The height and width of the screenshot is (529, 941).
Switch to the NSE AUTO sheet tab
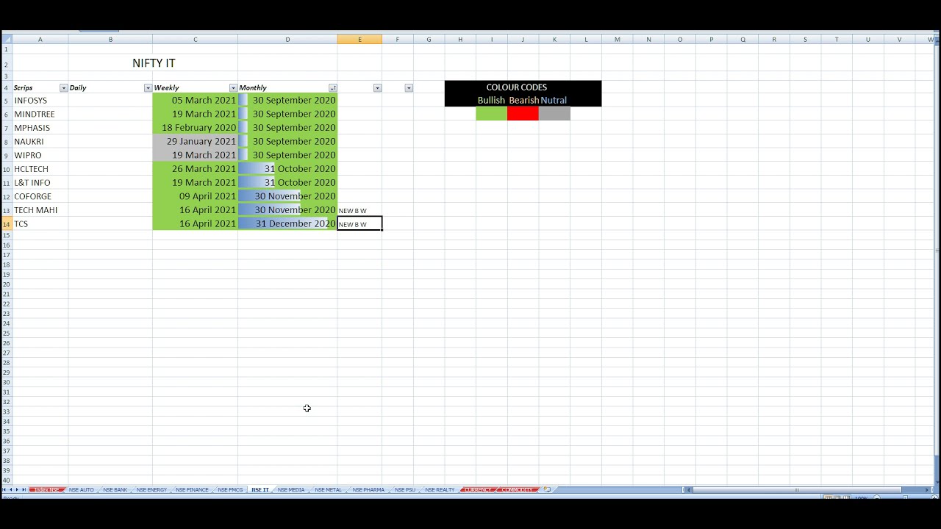coord(81,490)
